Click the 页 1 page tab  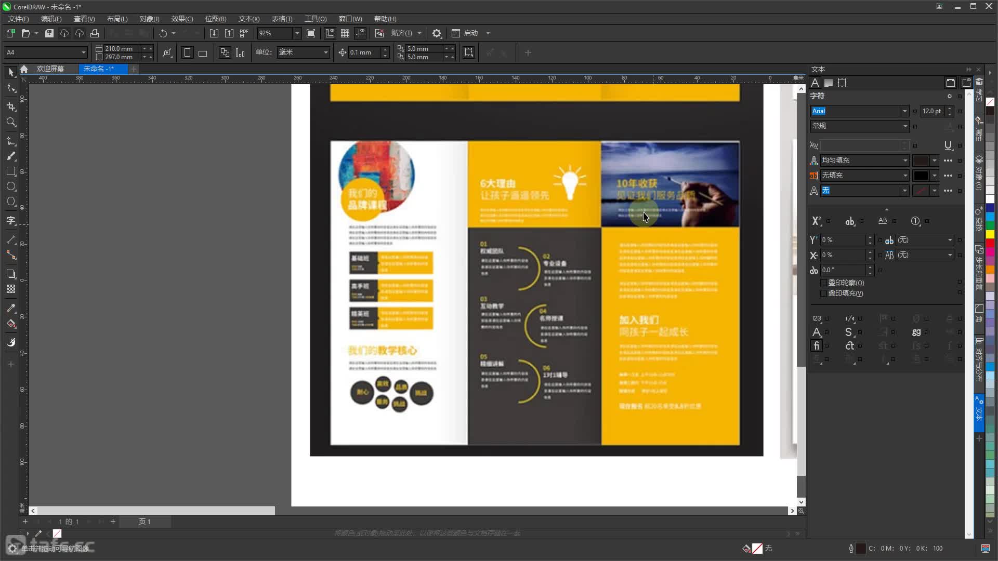[x=145, y=522]
